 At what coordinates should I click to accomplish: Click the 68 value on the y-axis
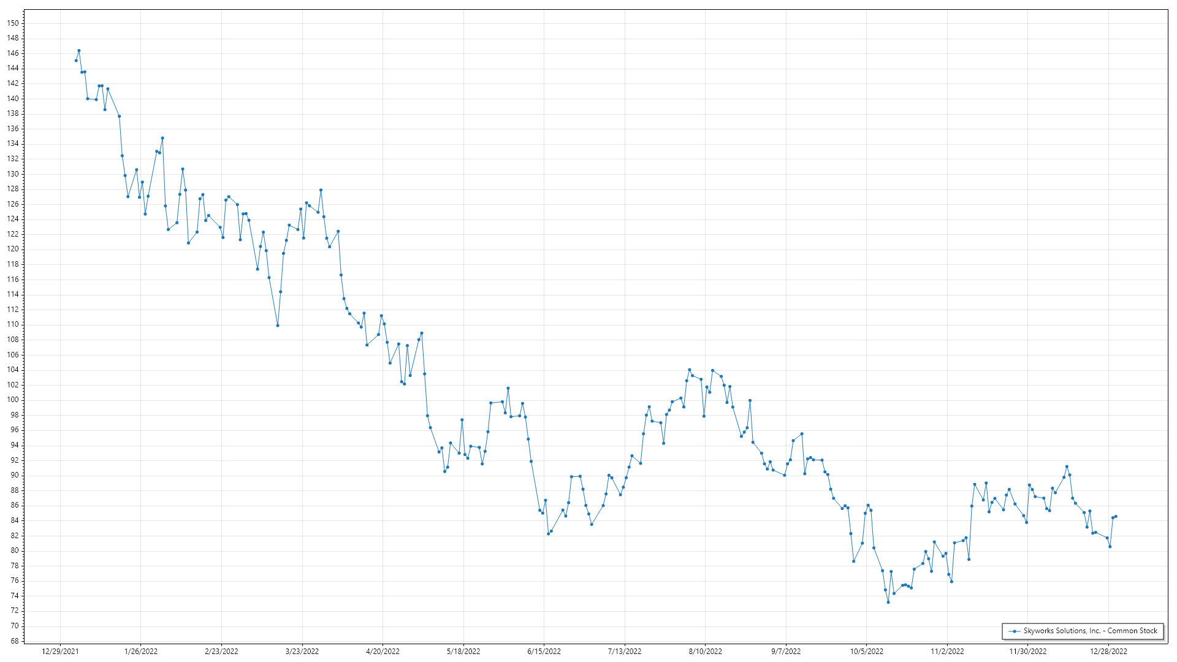point(14,641)
